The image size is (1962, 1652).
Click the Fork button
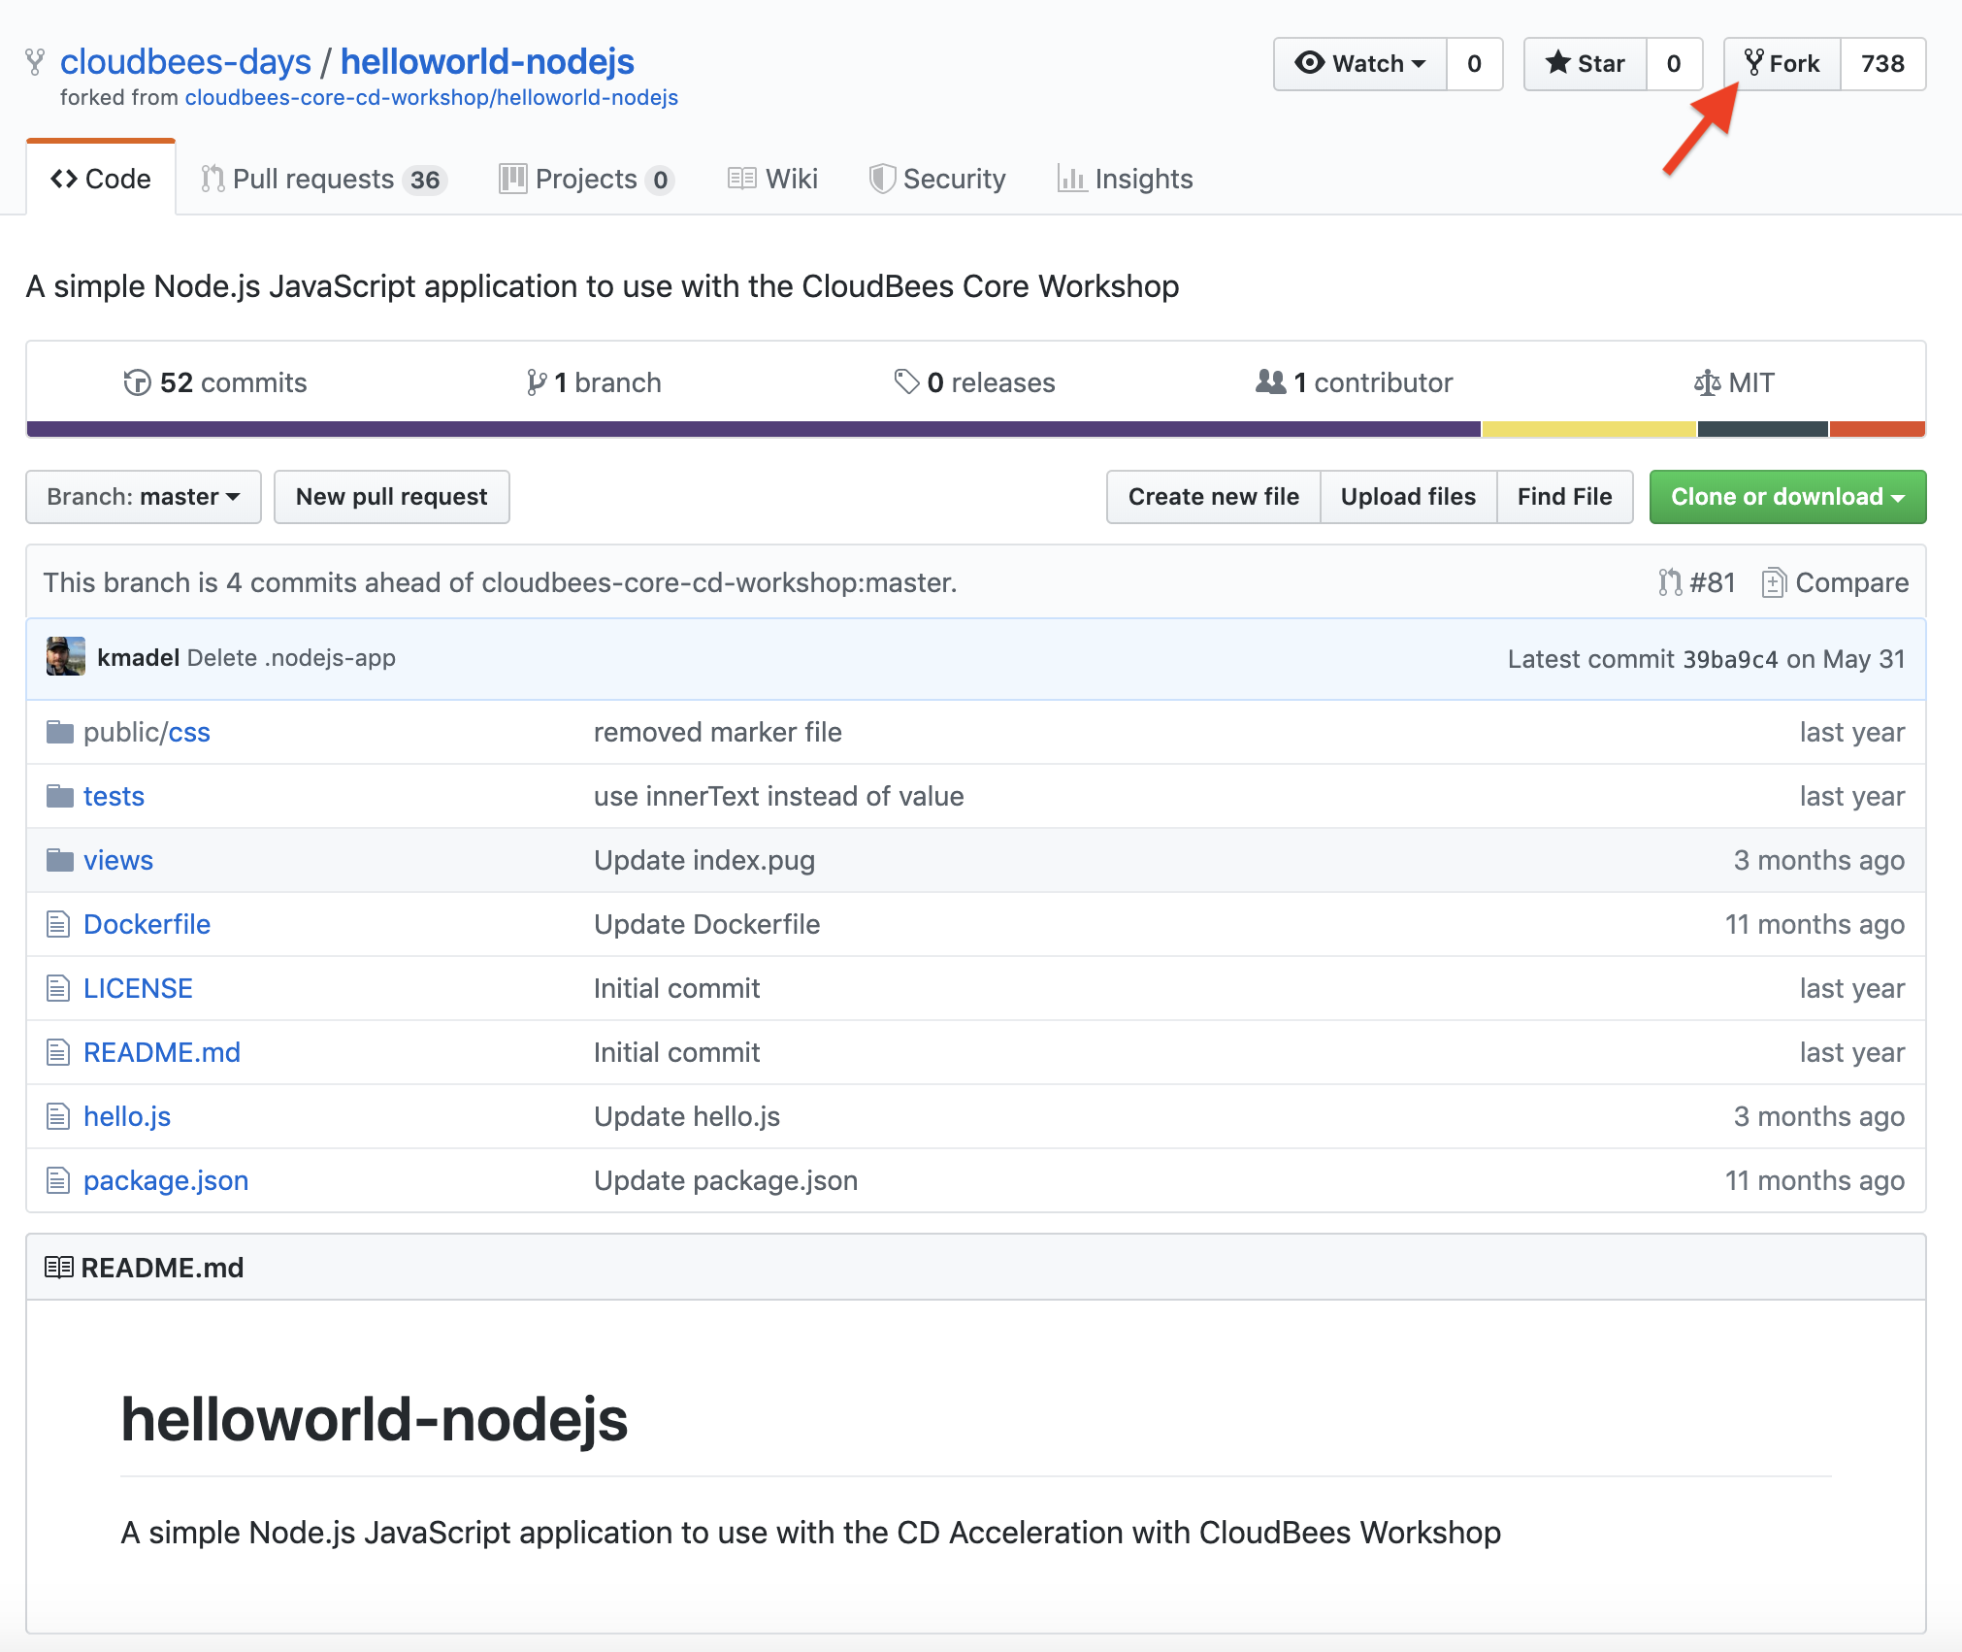point(1782,64)
